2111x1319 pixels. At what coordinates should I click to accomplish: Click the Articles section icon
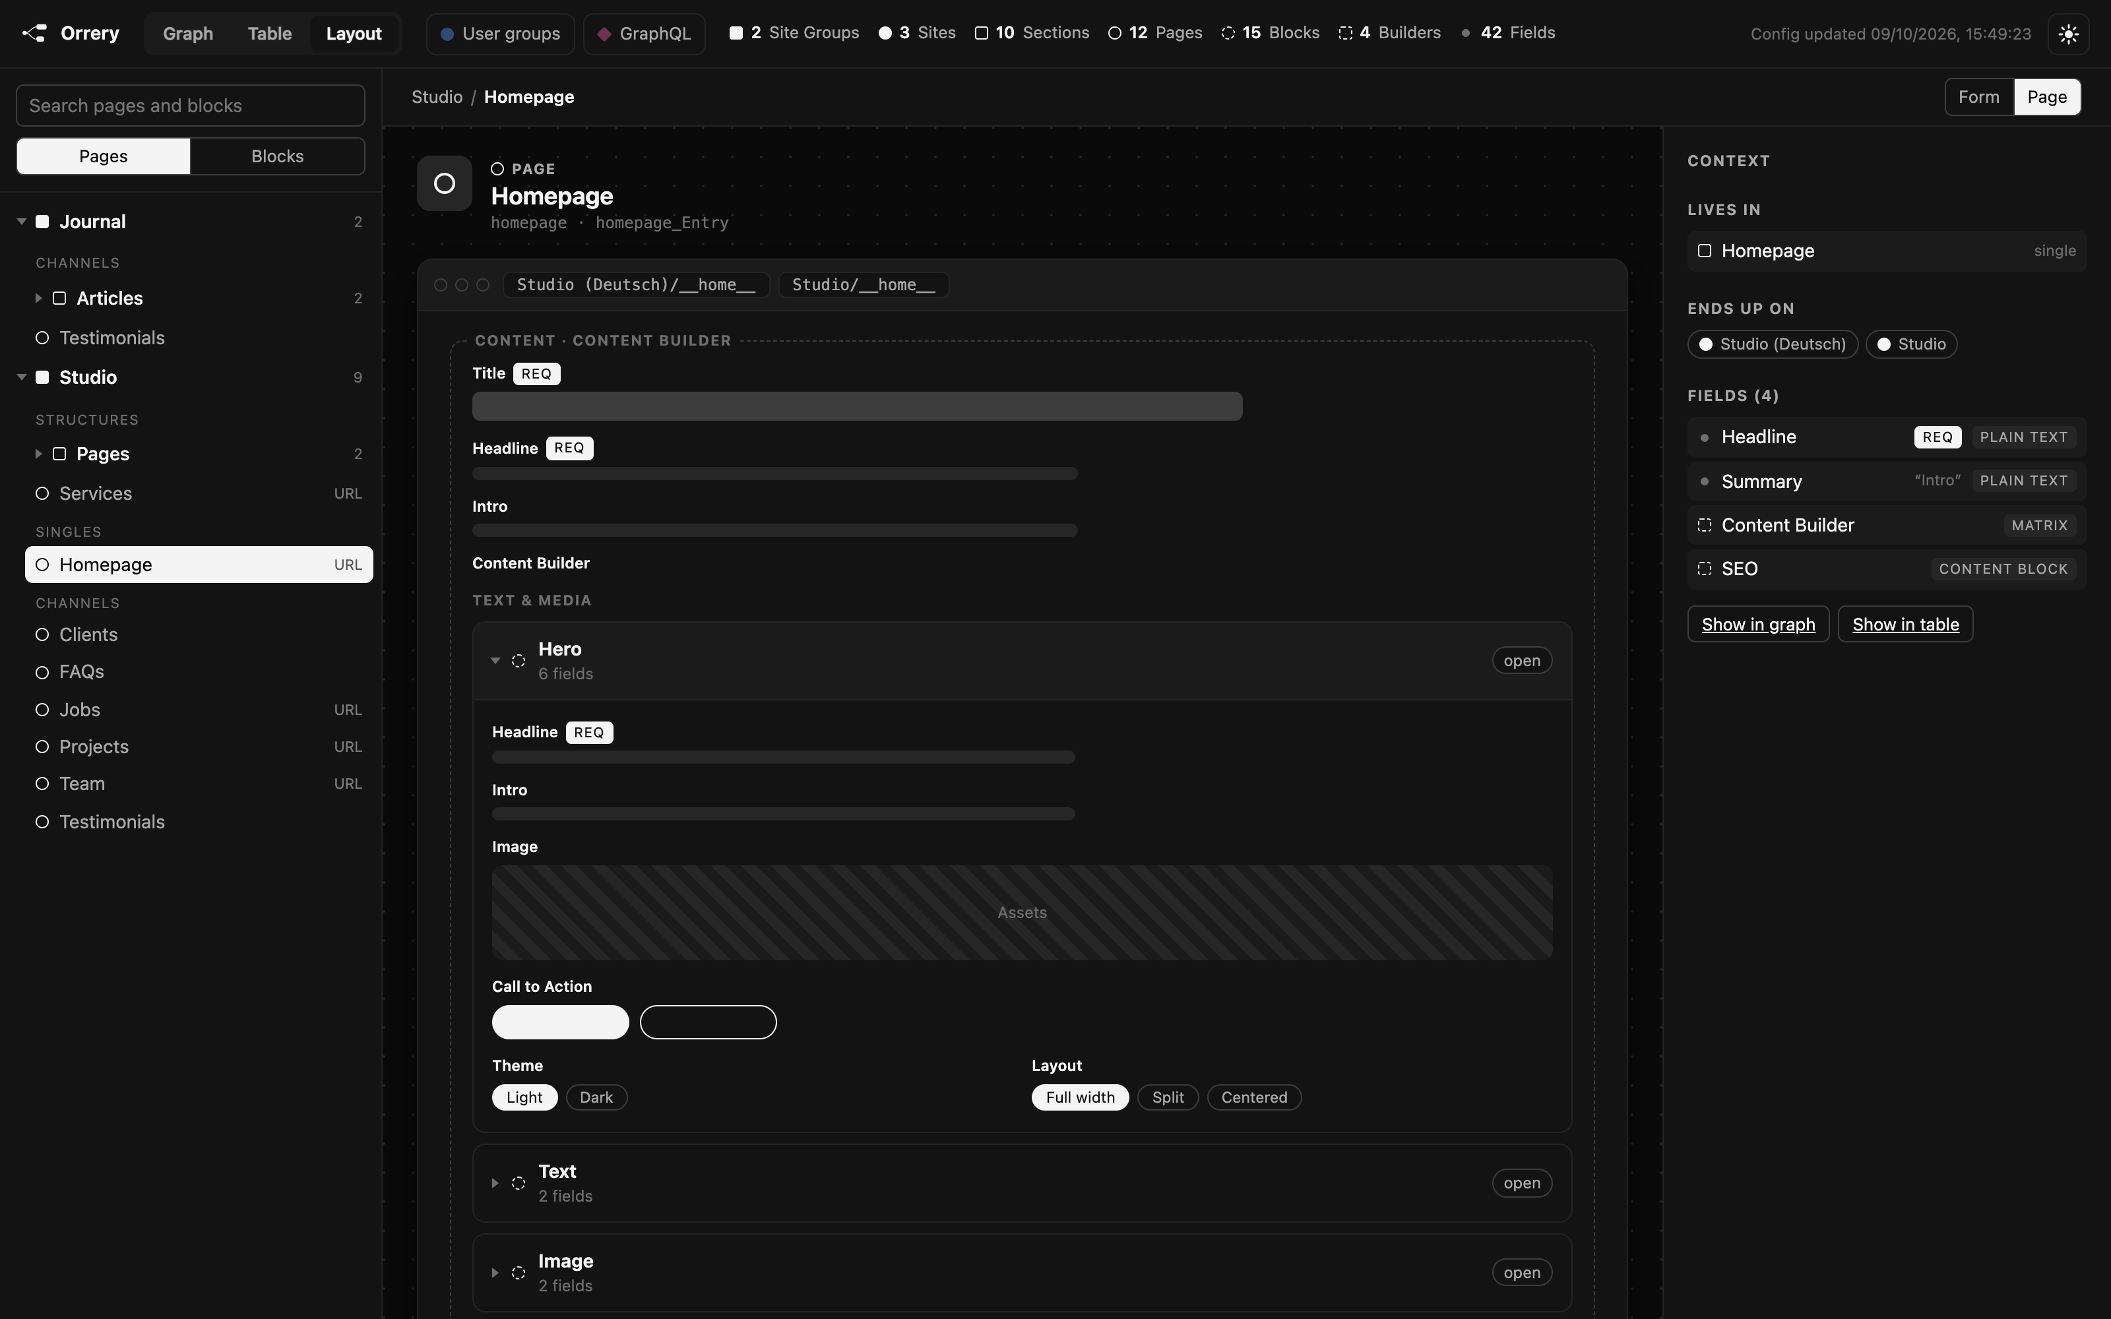(x=59, y=298)
